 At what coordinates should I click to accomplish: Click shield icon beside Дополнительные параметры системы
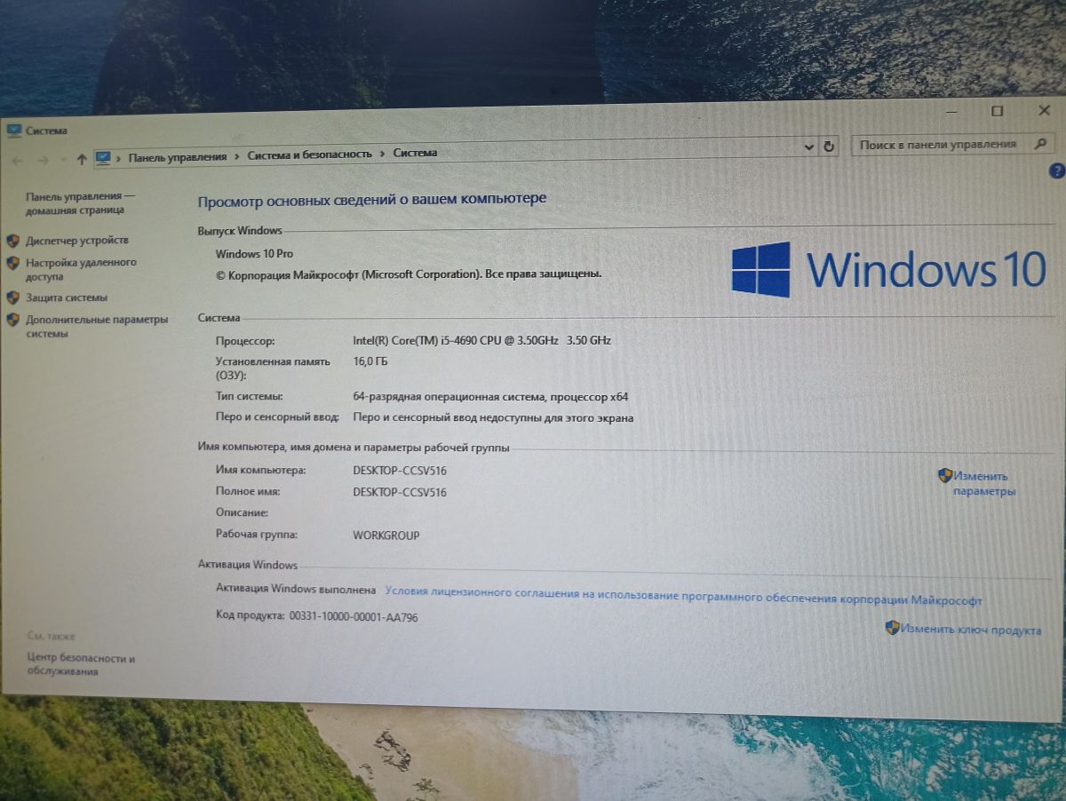12,320
